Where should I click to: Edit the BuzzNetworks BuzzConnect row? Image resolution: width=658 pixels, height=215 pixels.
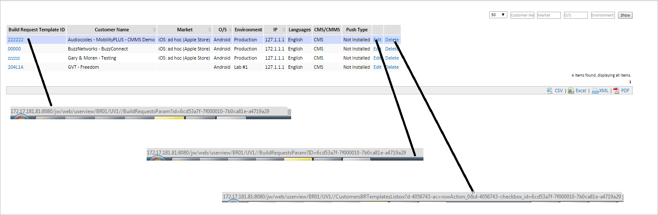377,49
